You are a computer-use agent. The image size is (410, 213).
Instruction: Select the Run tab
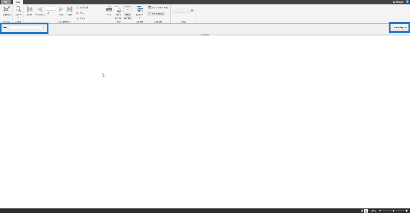tap(17, 2)
